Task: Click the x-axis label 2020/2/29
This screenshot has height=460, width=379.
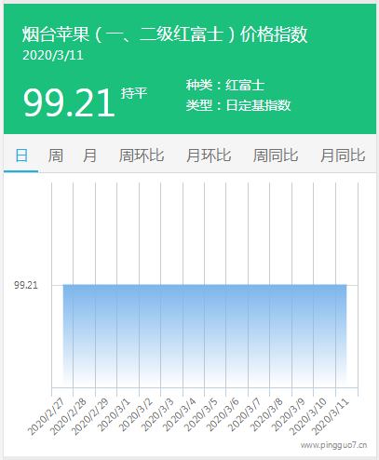Action: tap(89, 417)
